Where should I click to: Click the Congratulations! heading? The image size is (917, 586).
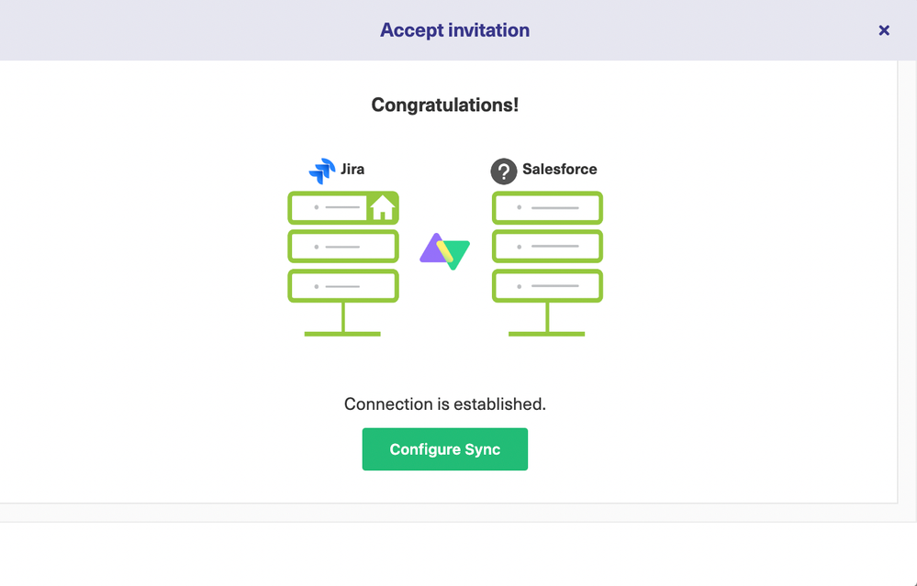click(445, 105)
